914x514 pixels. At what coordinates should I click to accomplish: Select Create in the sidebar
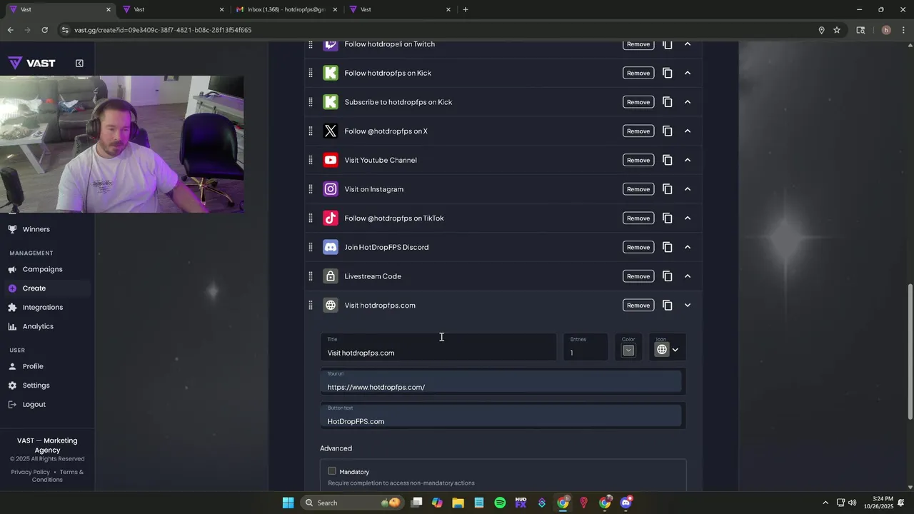[34, 288]
